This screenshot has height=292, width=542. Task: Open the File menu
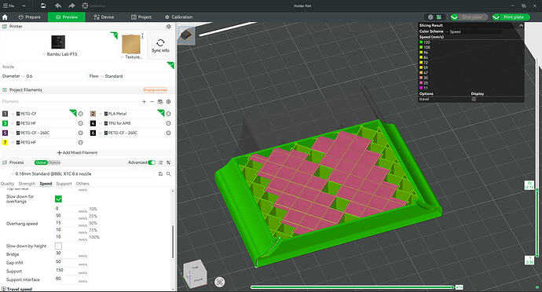pos(9,5)
